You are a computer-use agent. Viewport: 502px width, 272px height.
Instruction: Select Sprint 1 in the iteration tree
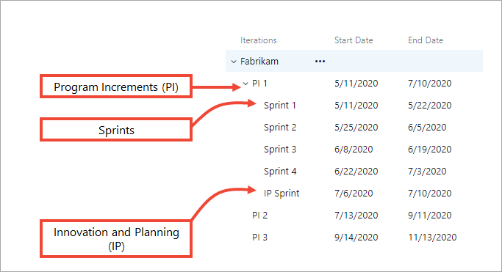point(280,106)
